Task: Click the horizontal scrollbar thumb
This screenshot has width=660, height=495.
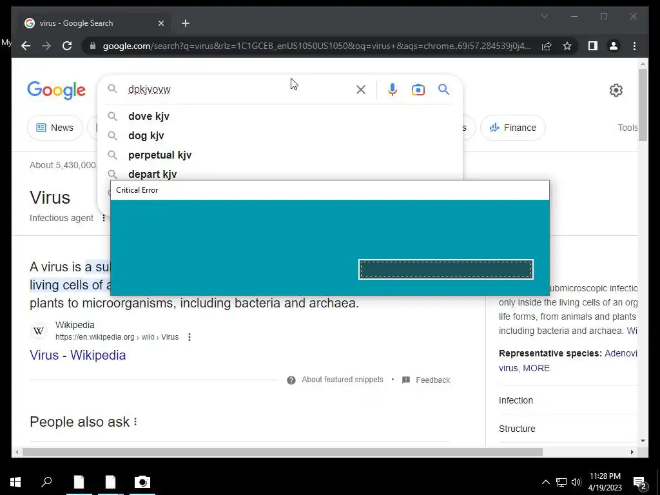Action: [x=282, y=452]
